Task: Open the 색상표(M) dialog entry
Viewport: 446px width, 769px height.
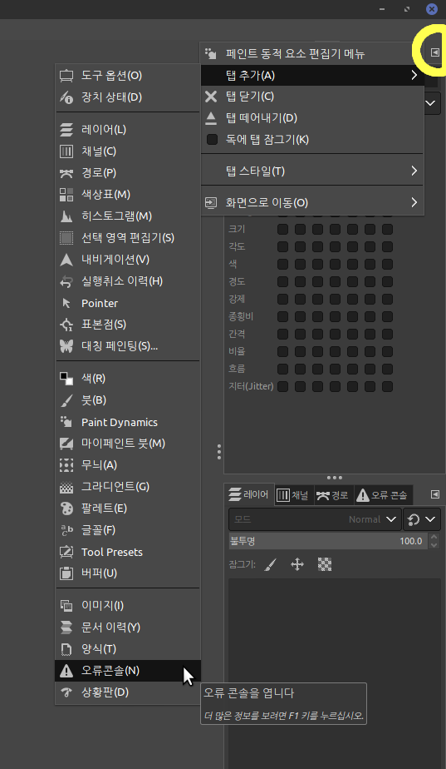Action: tap(127, 195)
